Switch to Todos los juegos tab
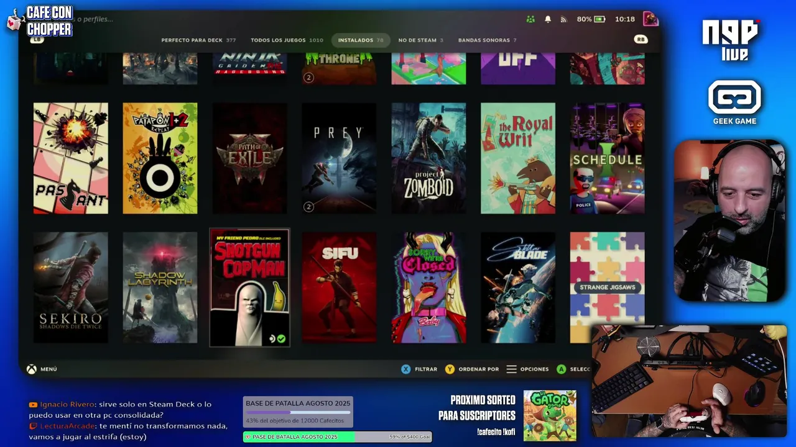 pyautogui.click(x=287, y=40)
